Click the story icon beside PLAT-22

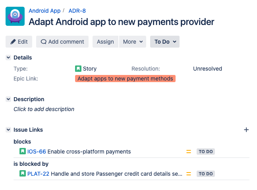pyautogui.click(x=23, y=174)
